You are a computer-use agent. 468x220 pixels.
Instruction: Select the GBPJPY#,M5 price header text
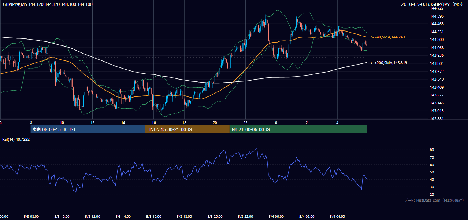[48, 4]
